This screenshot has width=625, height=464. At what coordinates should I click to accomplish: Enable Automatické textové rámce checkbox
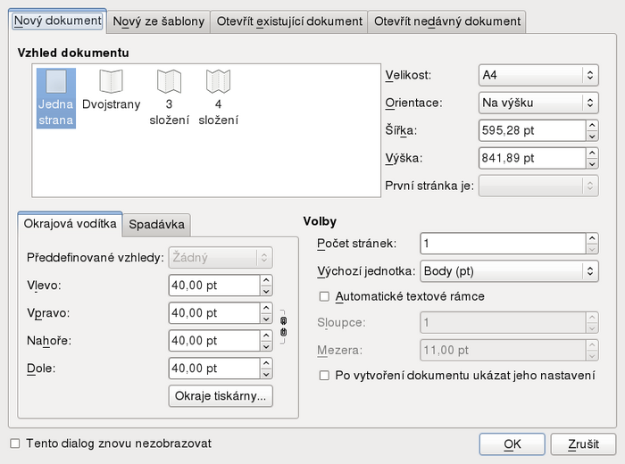pyautogui.click(x=325, y=296)
